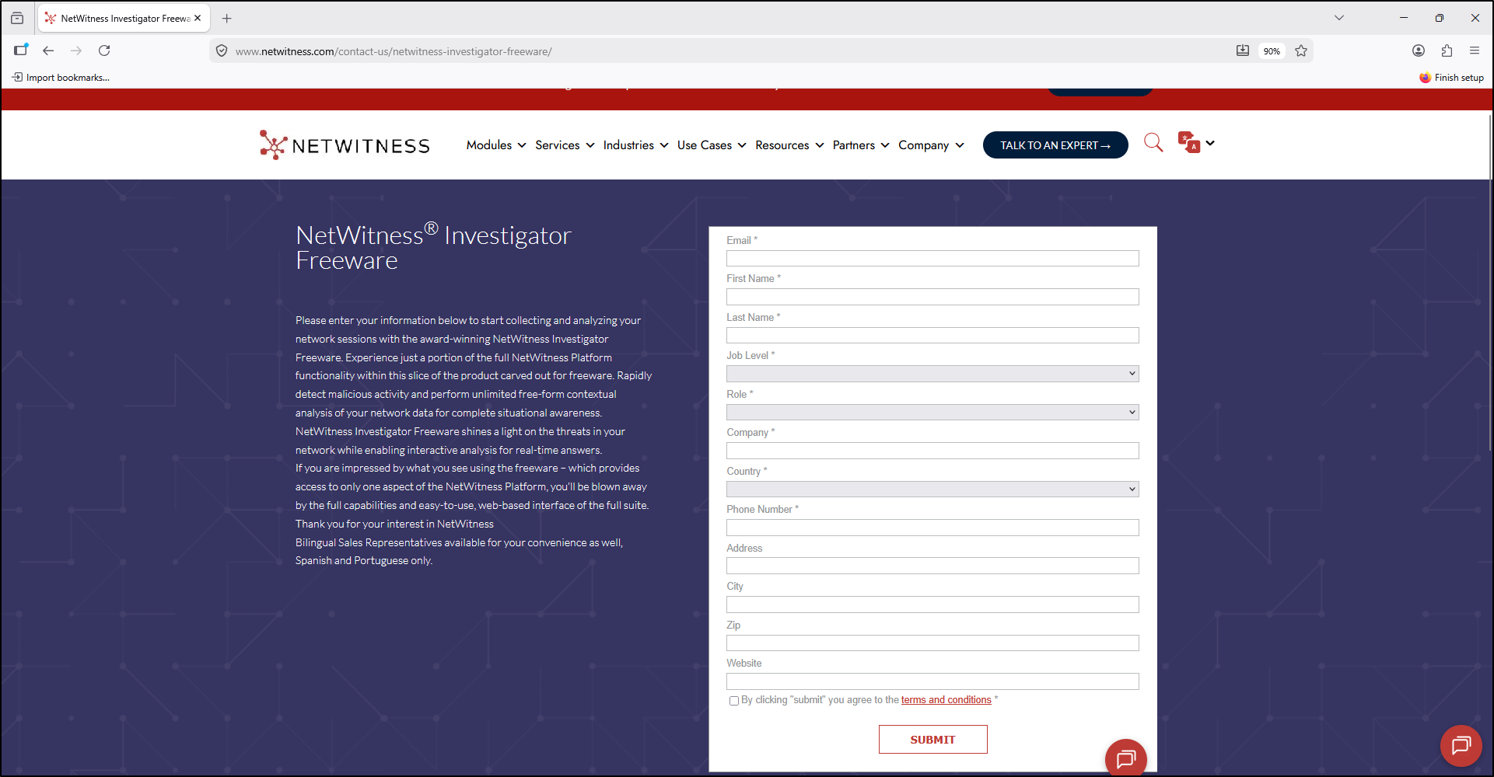The width and height of the screenshot is (1494, 777).
Task: Expand the Company menu
Action: tap(931, 145)
